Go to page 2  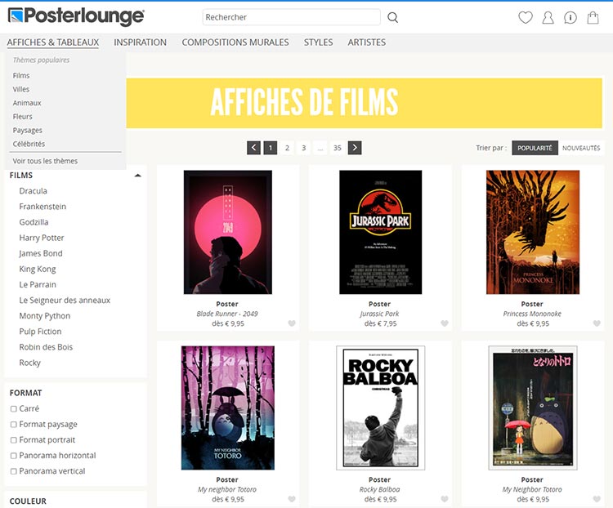tap(287, 148)
